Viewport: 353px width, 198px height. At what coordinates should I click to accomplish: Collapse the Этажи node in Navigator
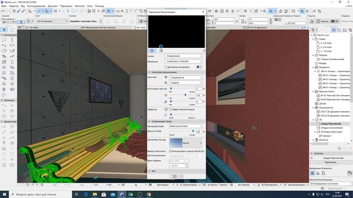point(313,39)
